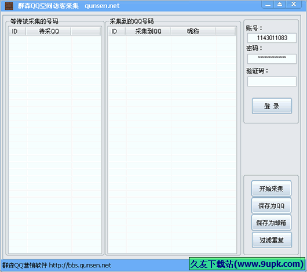Click the app icon in title bar
Image resolution: width=307 pixels, height=272 pixels.
pyautogui.click(x=9, y=6)
